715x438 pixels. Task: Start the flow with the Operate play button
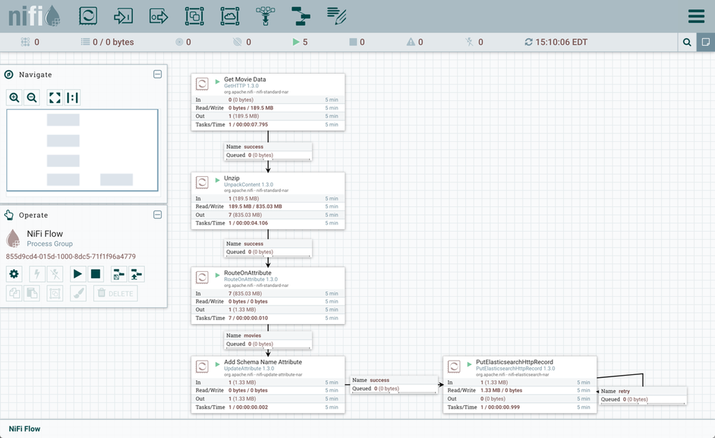77,273
